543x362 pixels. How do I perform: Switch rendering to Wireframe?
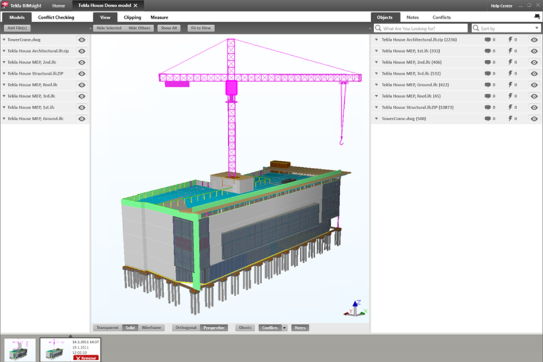(x=151, y=328)
